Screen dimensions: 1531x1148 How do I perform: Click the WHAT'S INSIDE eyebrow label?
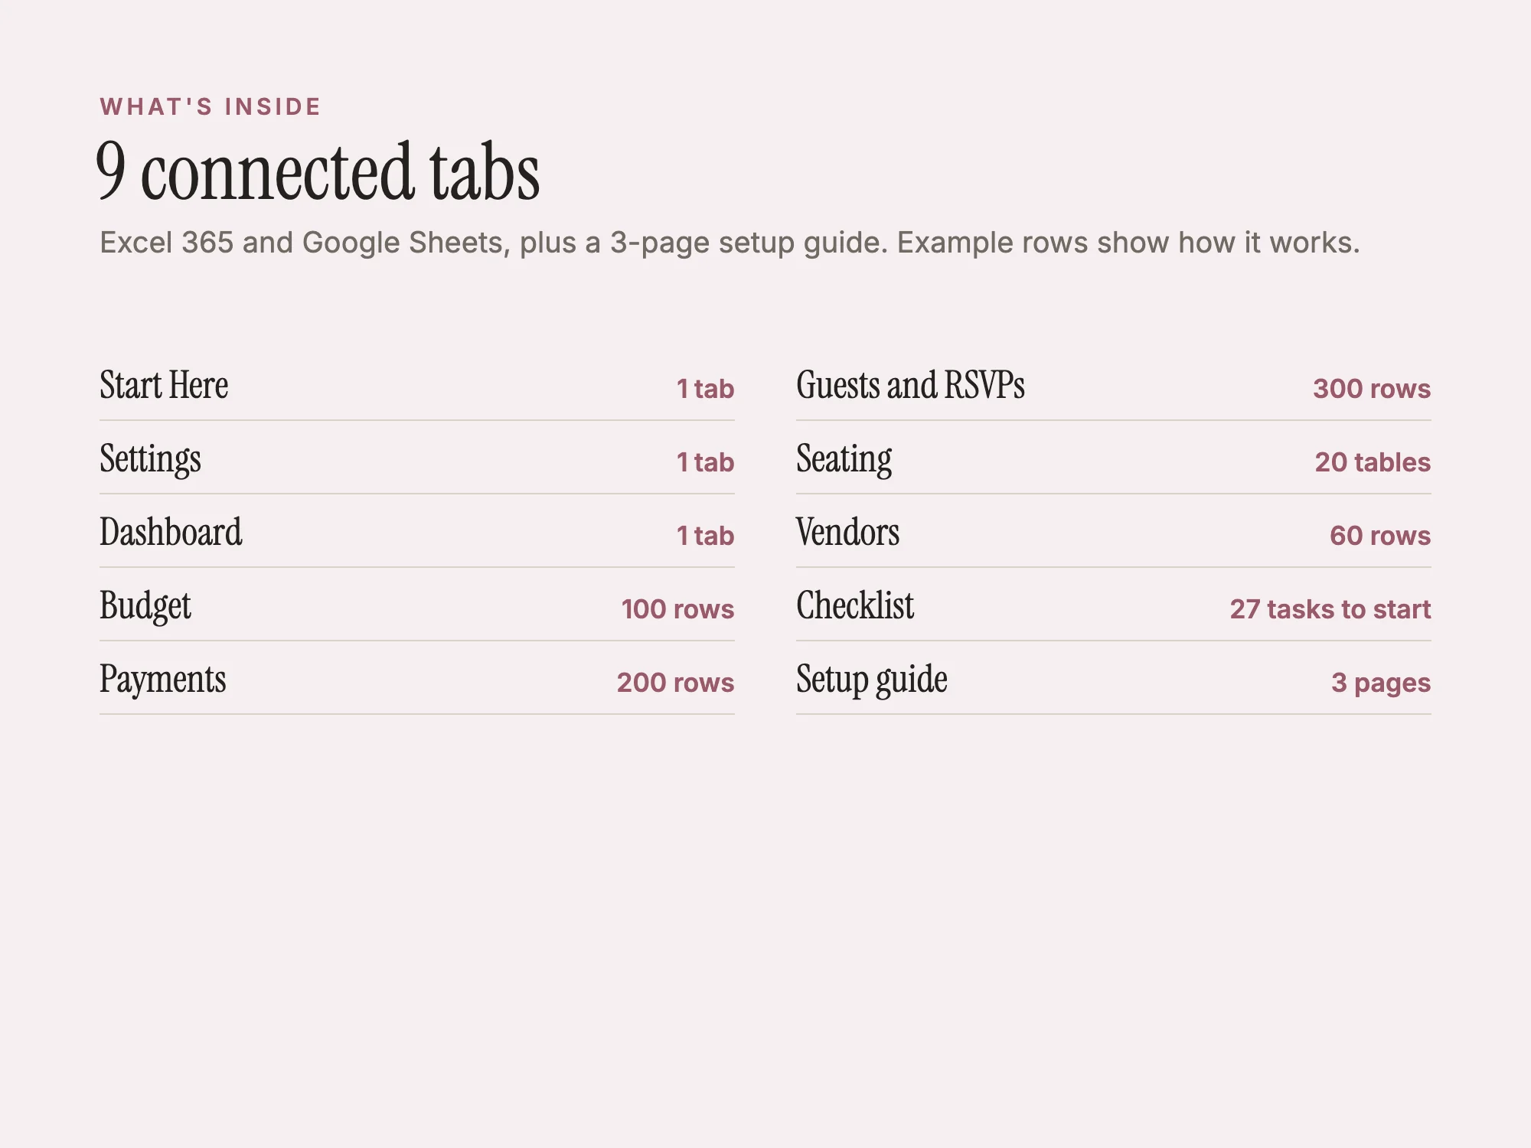[211, 106]
